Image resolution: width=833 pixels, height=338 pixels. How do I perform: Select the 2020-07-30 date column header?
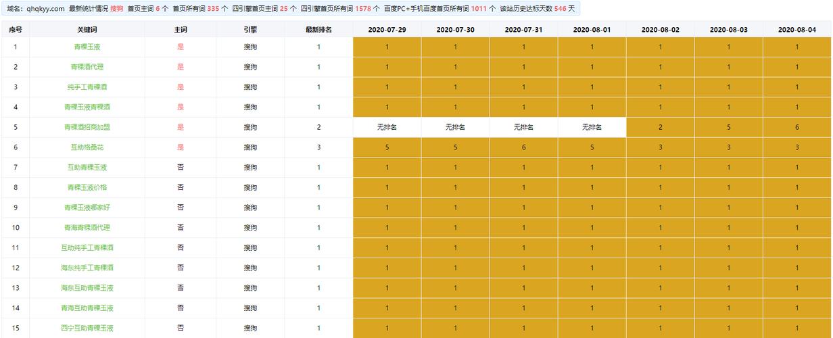pos(456,30)
